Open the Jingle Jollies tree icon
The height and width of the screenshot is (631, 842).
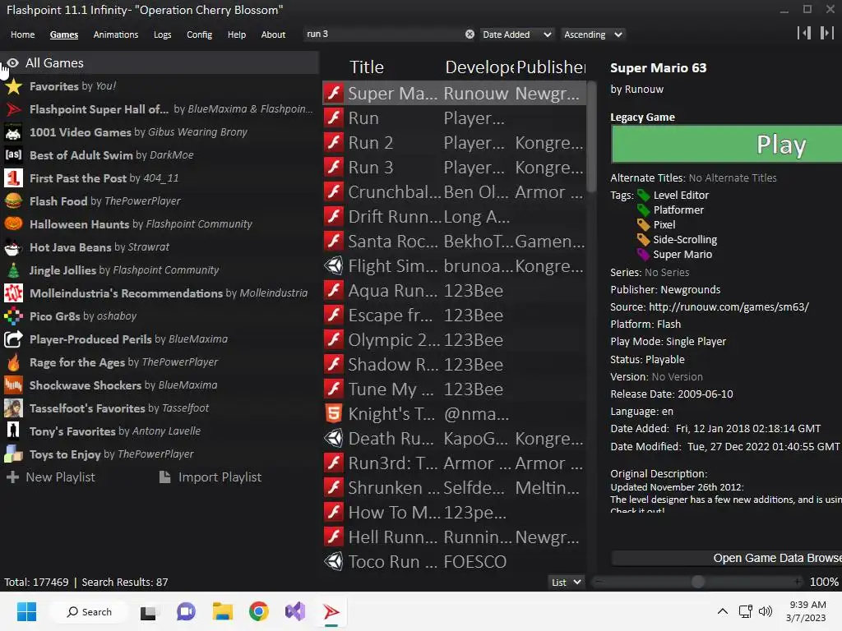point(13,270)
